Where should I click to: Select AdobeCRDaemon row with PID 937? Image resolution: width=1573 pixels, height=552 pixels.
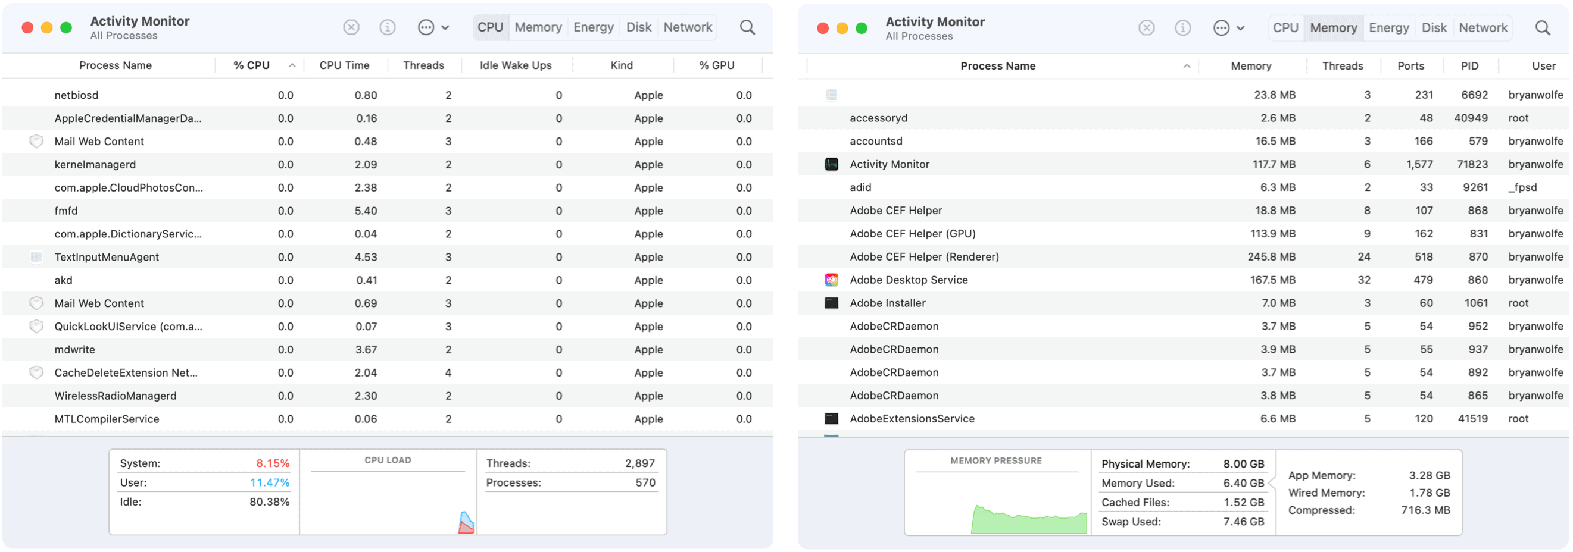click(x=1183, y=350)
